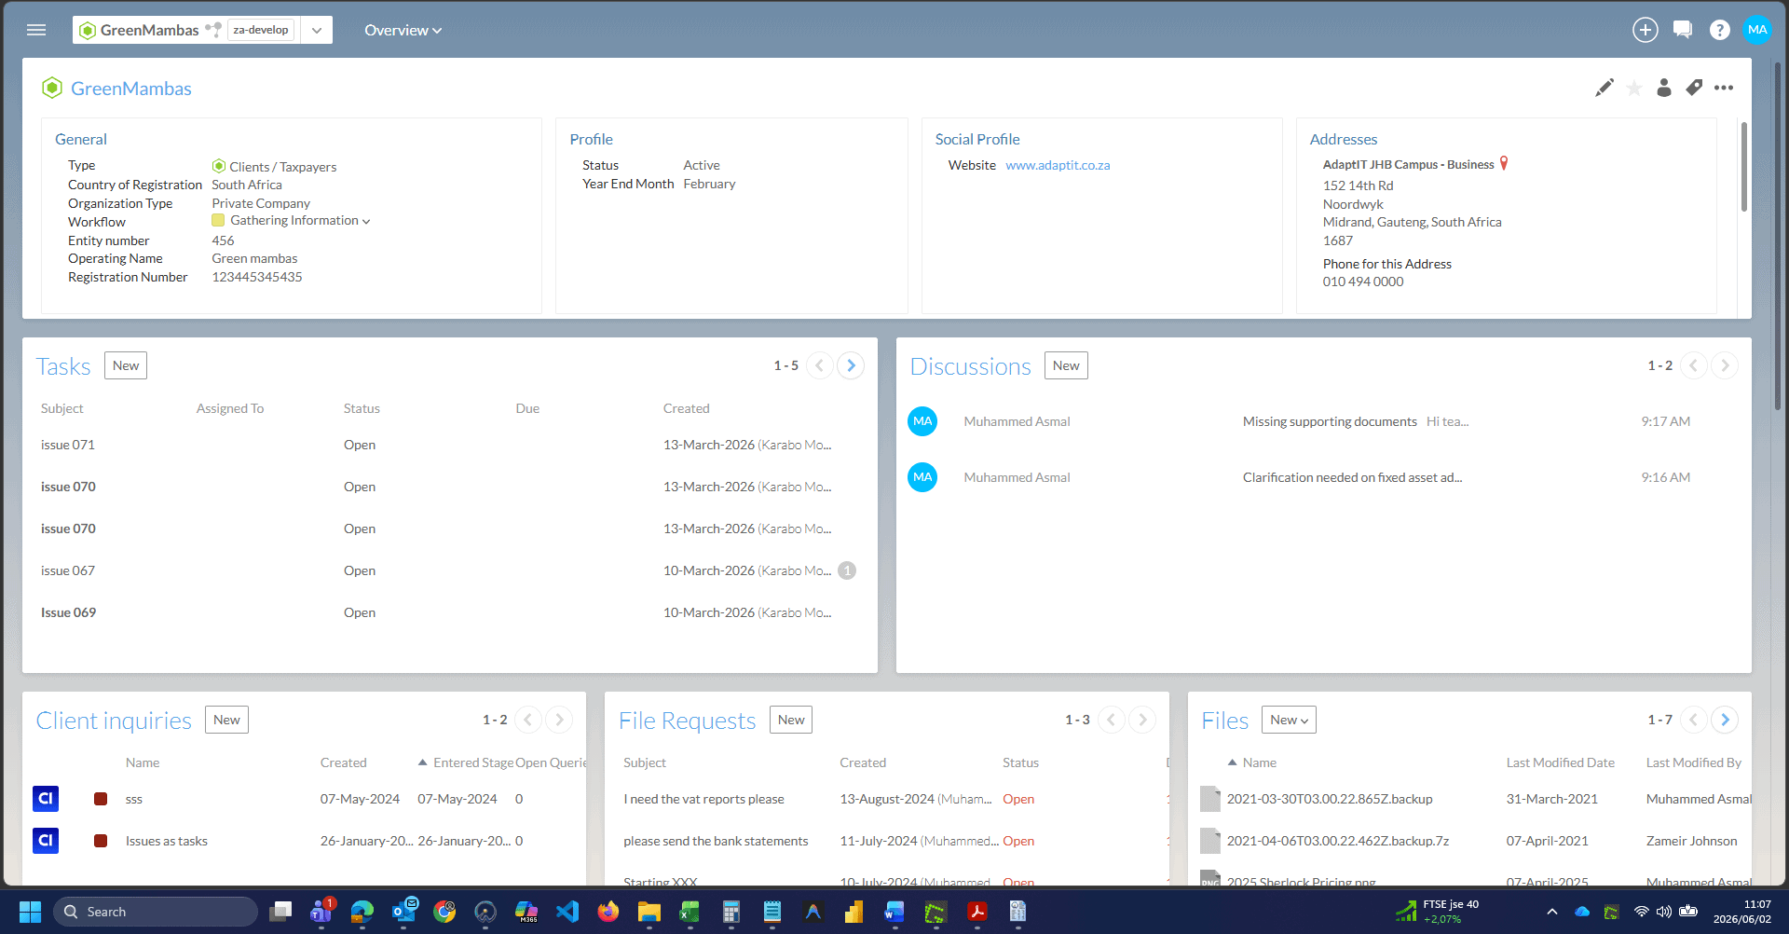Click the edit pencil icon
The width and height of the screenshot is (1789, 934).
(x=1605, y=88)
